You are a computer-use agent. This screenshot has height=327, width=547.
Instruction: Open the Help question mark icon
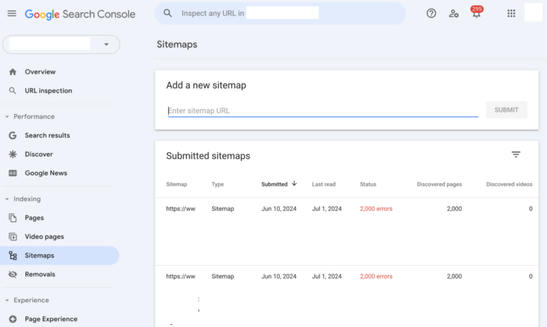[x=431, y=14]
